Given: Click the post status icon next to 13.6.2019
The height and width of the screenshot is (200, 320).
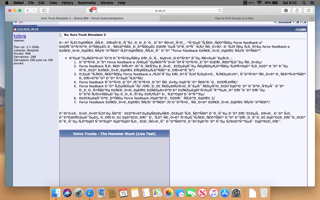Looking at the screenshot, I should (x=15, y=29).
